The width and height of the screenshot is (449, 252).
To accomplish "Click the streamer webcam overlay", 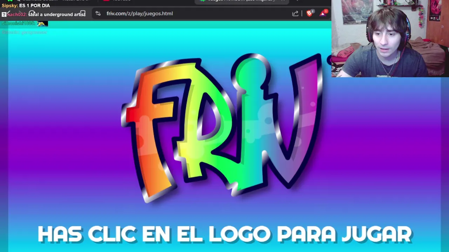I will (x=390, y=38).
